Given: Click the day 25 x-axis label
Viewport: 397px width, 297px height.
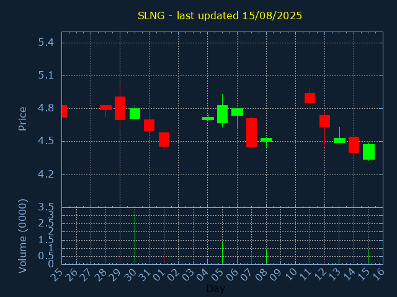Looking at the screenshot, I should pyautogui.click(x=56, y=275).
